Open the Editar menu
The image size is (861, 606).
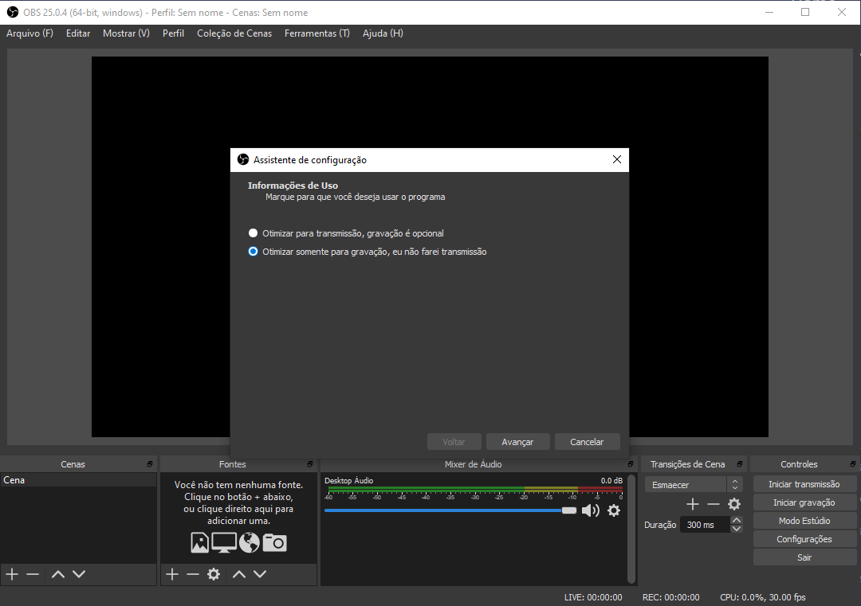(x=78, y=33)
